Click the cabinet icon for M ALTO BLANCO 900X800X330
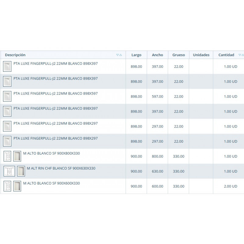Viewport: 244px width, 244px height. point(7,156)
